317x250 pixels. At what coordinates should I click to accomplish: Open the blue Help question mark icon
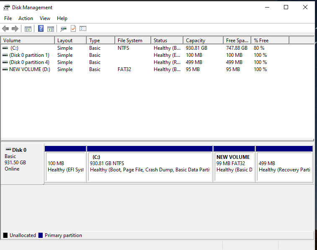(x=41, y=28)
